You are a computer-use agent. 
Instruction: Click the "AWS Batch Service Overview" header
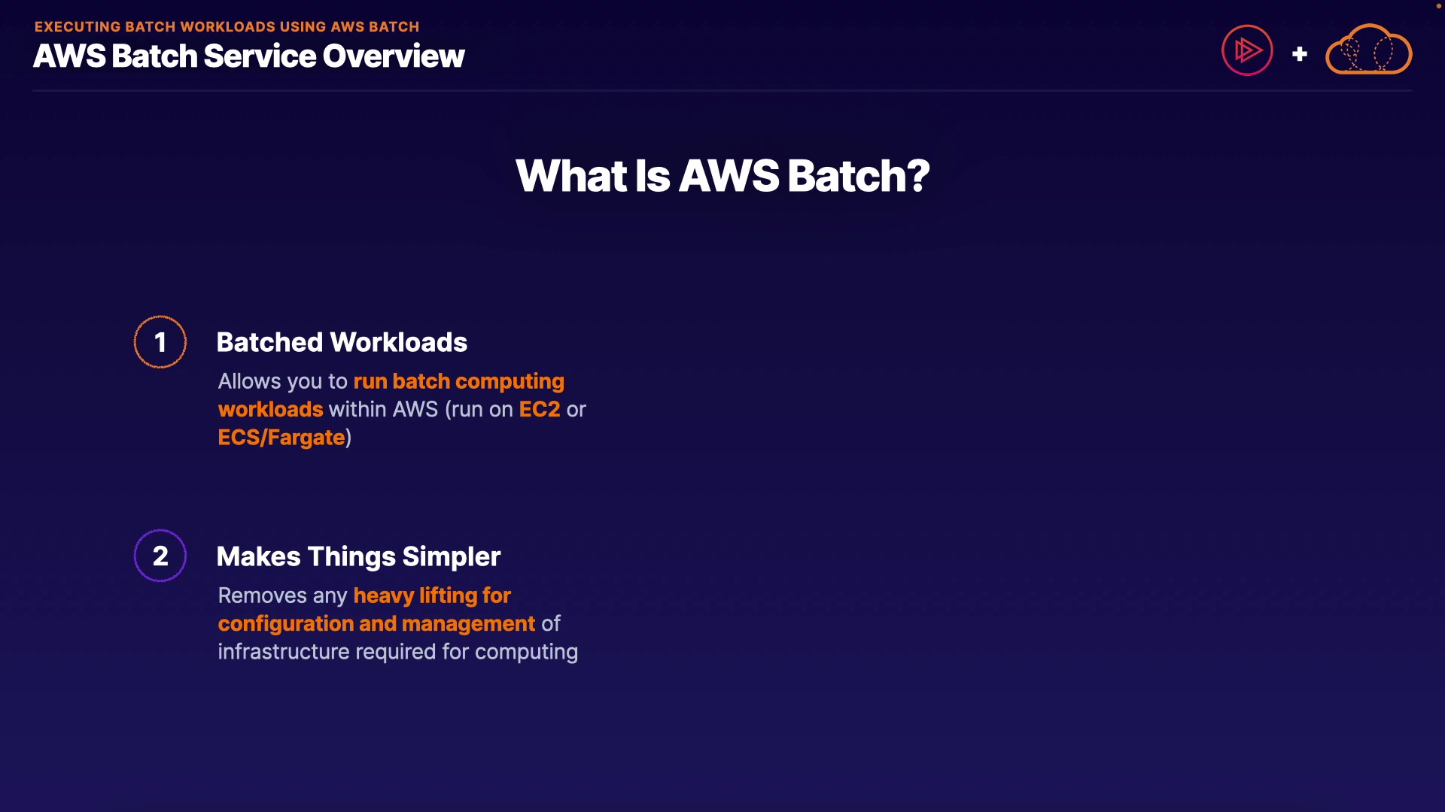pos(248,56)
